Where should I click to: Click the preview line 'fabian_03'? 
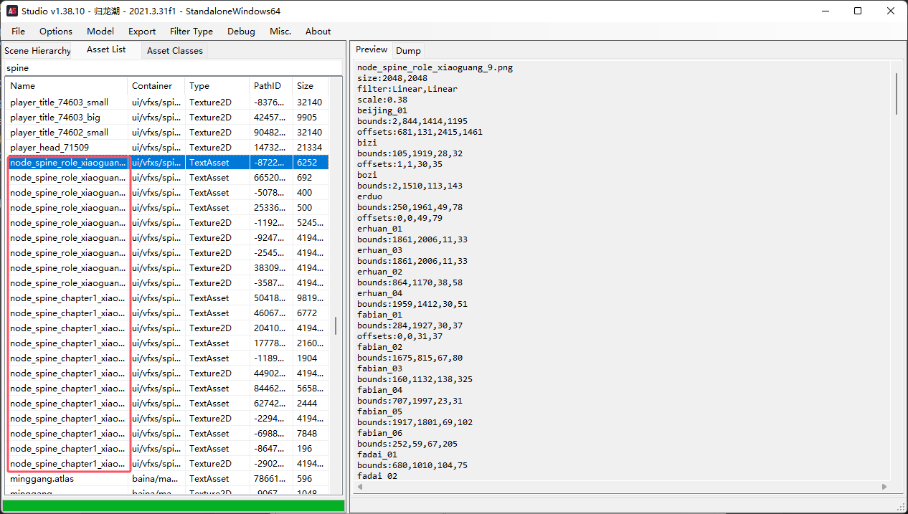coord(380,368)
